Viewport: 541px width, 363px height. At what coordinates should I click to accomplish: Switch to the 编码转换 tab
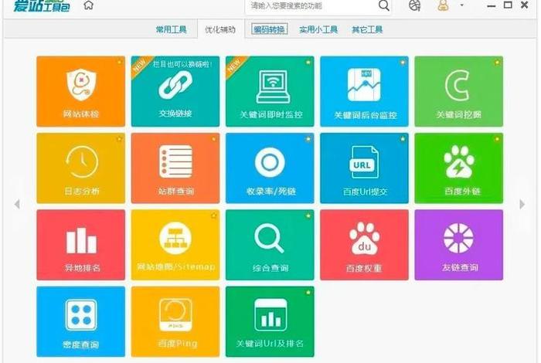point(269,29)
